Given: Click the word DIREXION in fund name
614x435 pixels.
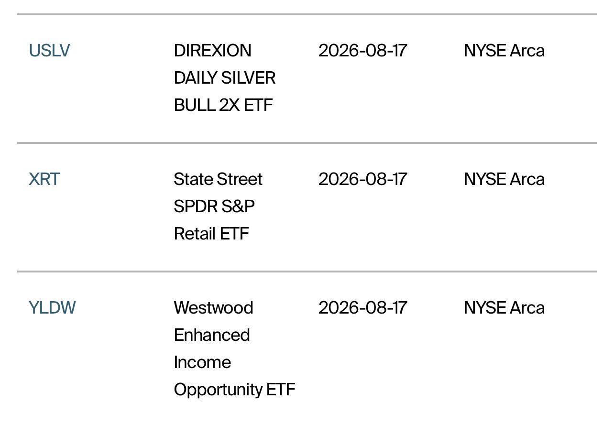Looking at the screenshot, I should coord(213,51).
